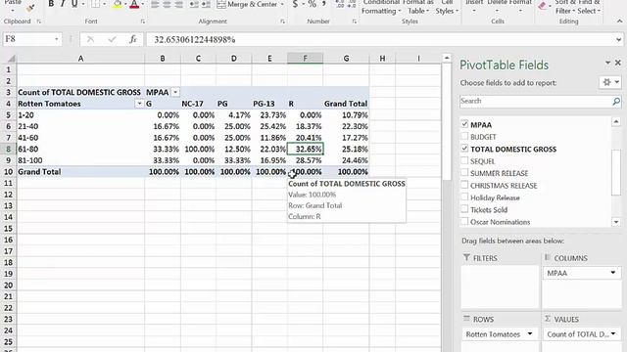The height and width of the screenshot is (352, 627).
Task: Open PivotTable Fields gear tools menu
Action: click(610, 82)
